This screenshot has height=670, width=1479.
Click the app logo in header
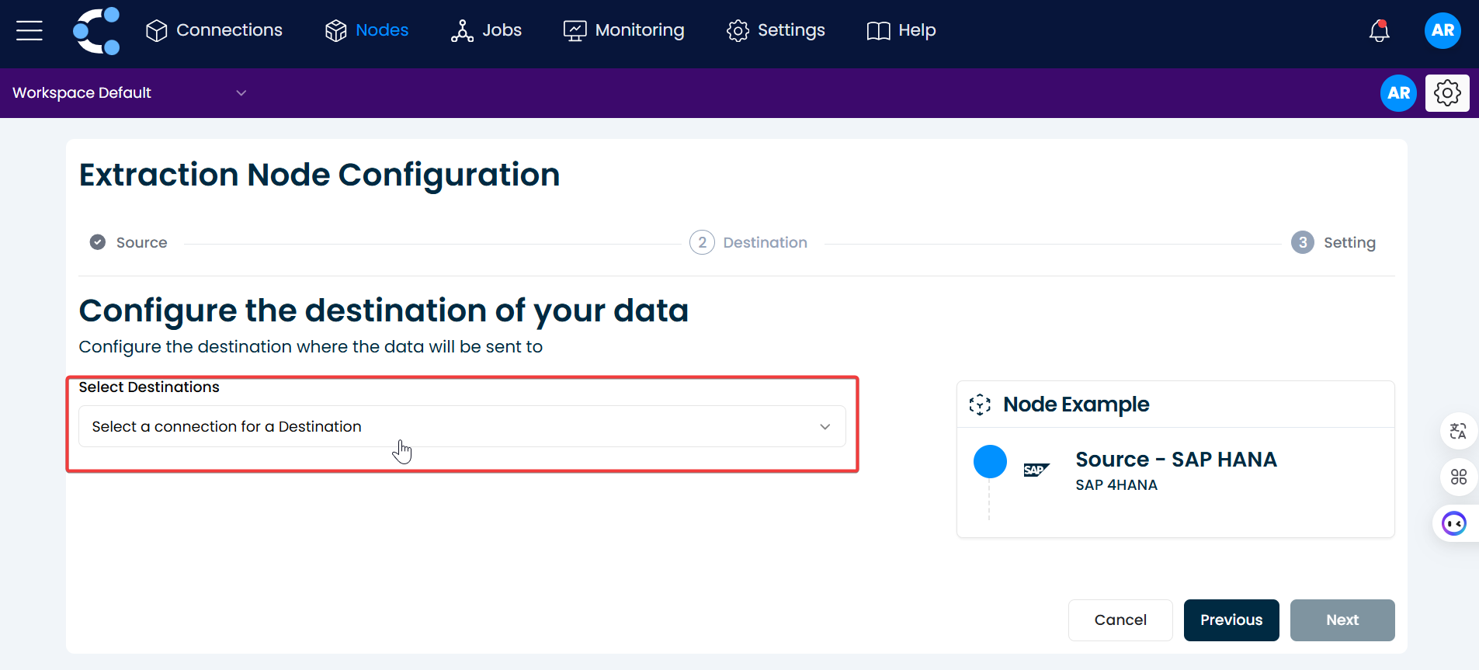click(97, 31)
